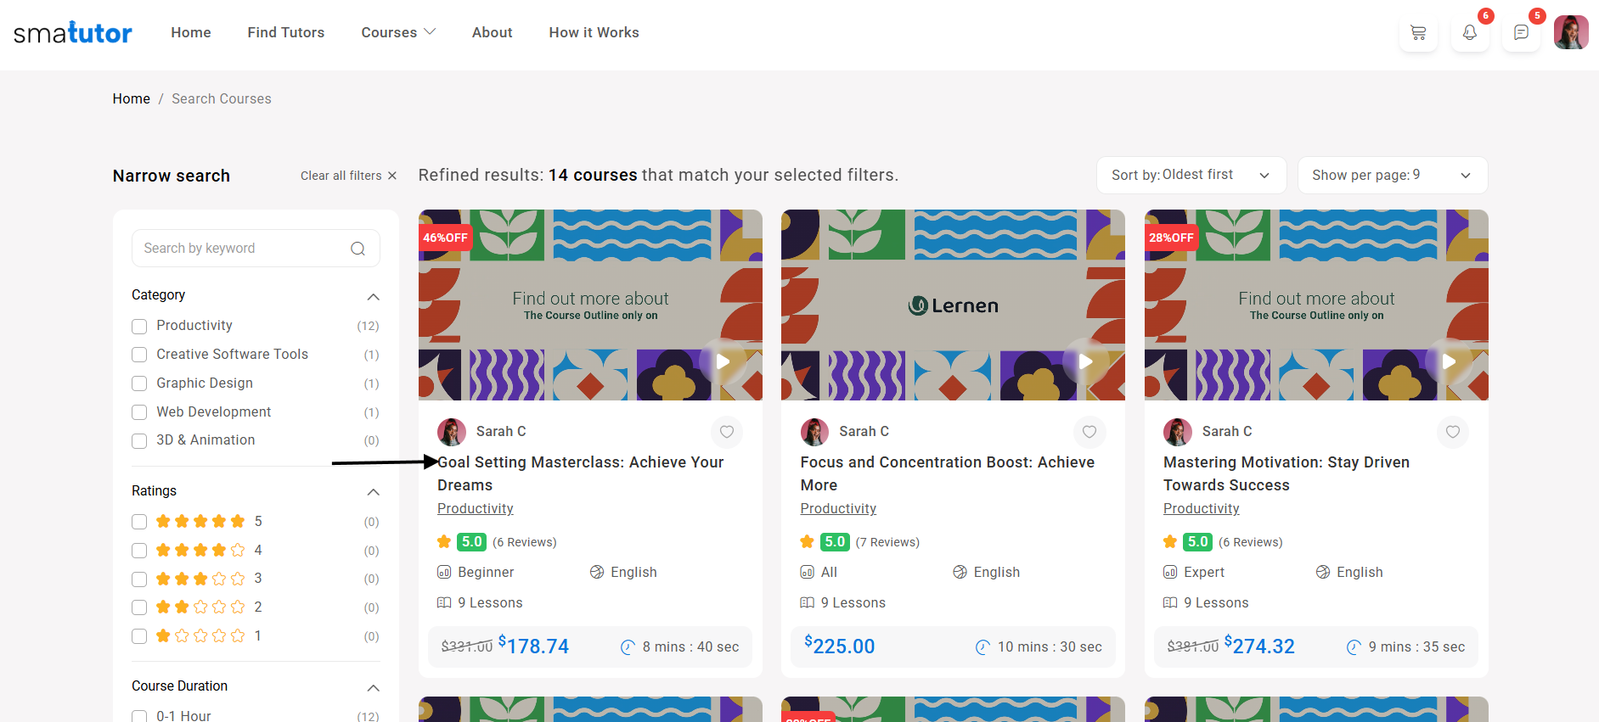The image size is (1599, 722).
Task: Play the Mastering Motivation course preview
Action: pos(1448,361)
